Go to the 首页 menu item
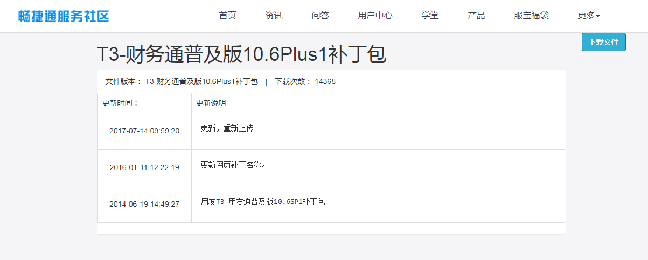This screenshot has width=648, height=260. (227, 16)
